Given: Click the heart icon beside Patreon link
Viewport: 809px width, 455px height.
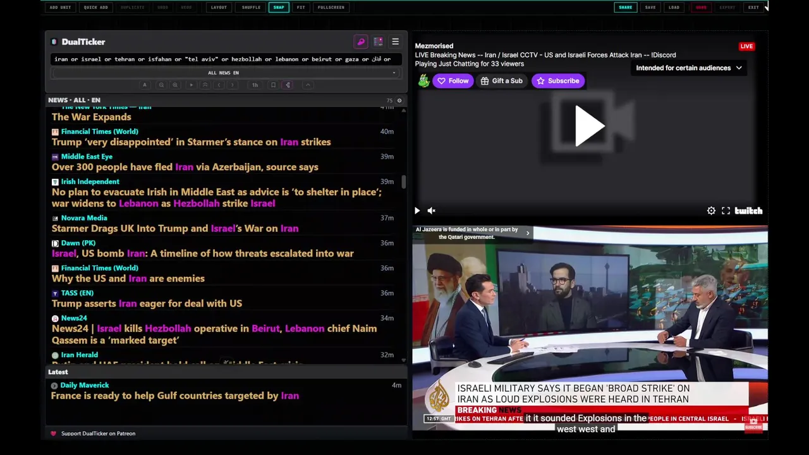Looking at the screenshot, I should point(53,434).
